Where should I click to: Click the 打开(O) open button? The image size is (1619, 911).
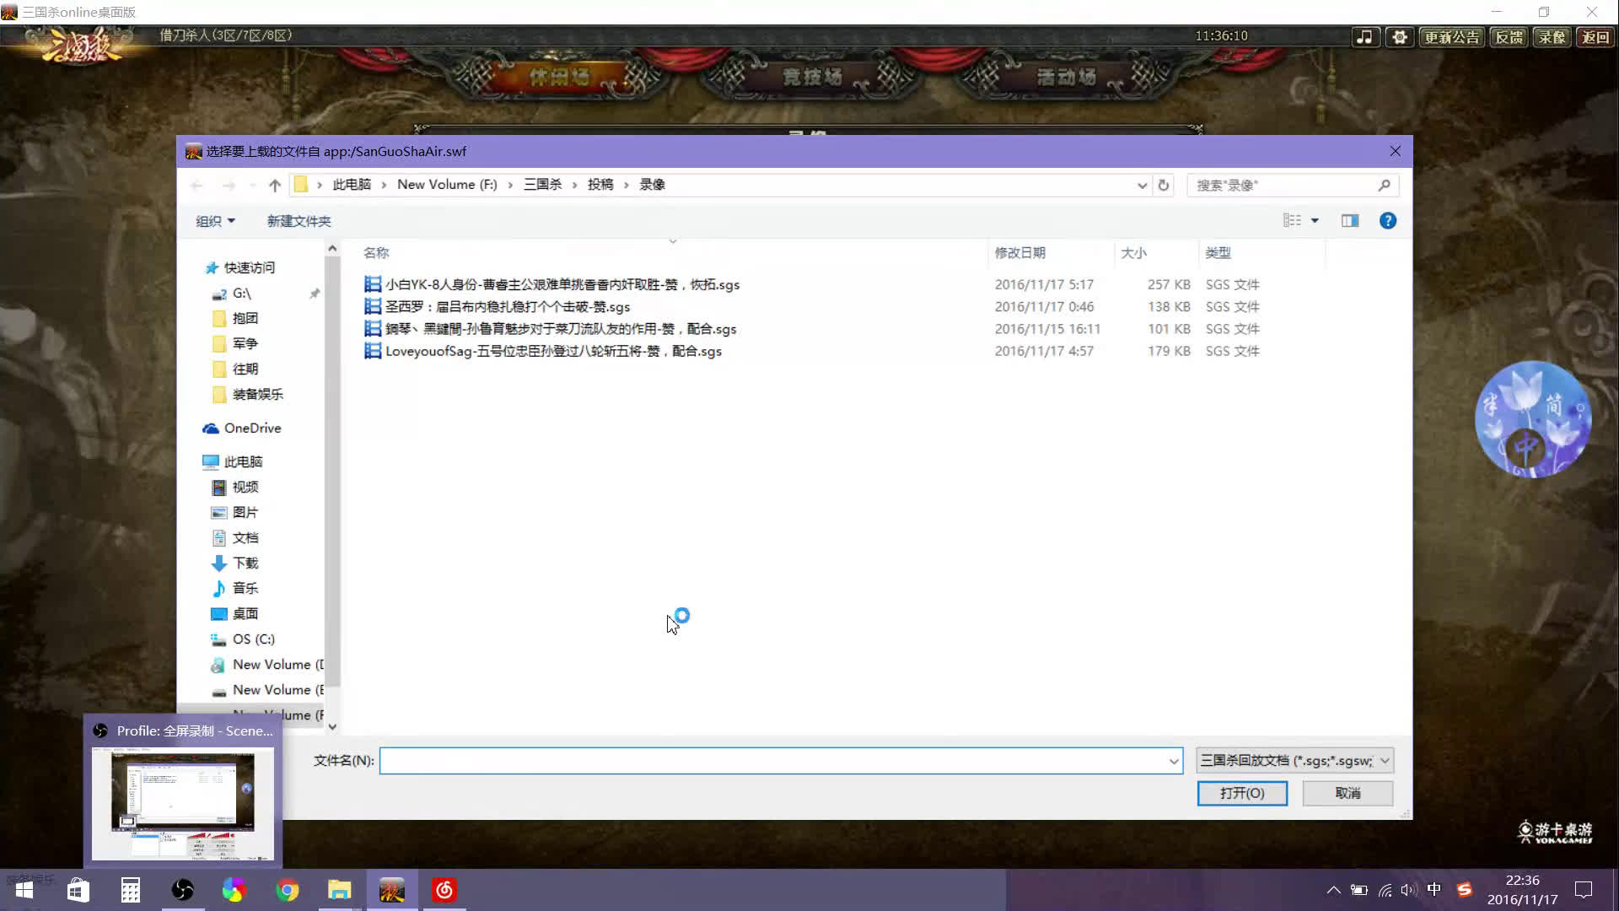click(x=1242, y=794)
